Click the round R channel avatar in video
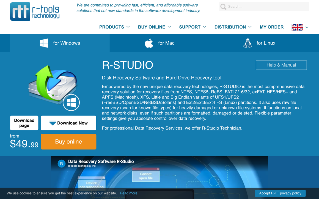319x199 pixels. tap(61, 164)
